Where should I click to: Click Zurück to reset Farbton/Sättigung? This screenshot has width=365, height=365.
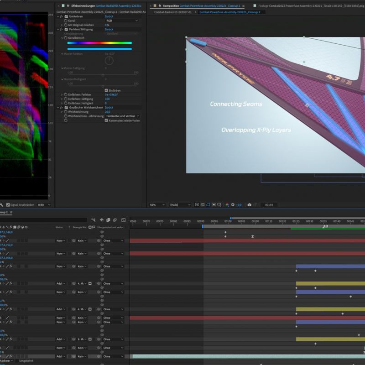109,29
